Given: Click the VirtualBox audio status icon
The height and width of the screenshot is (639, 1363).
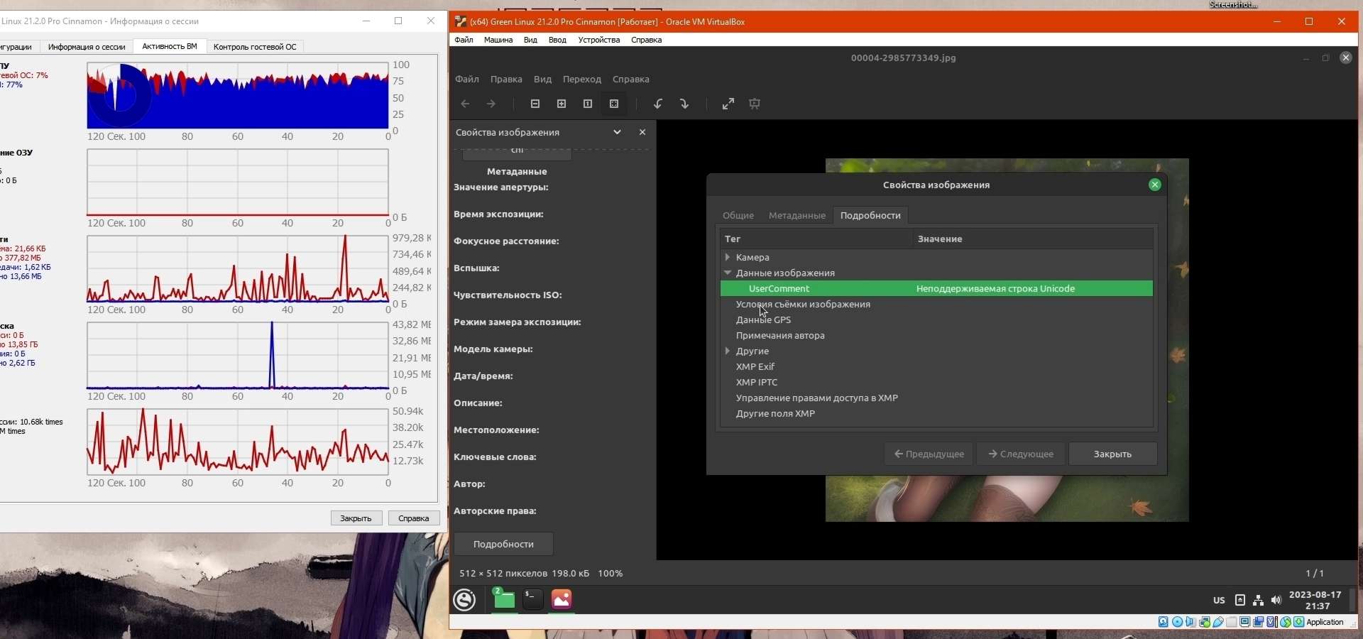Looking at the screenshot, I should [x=1190, y=622].
